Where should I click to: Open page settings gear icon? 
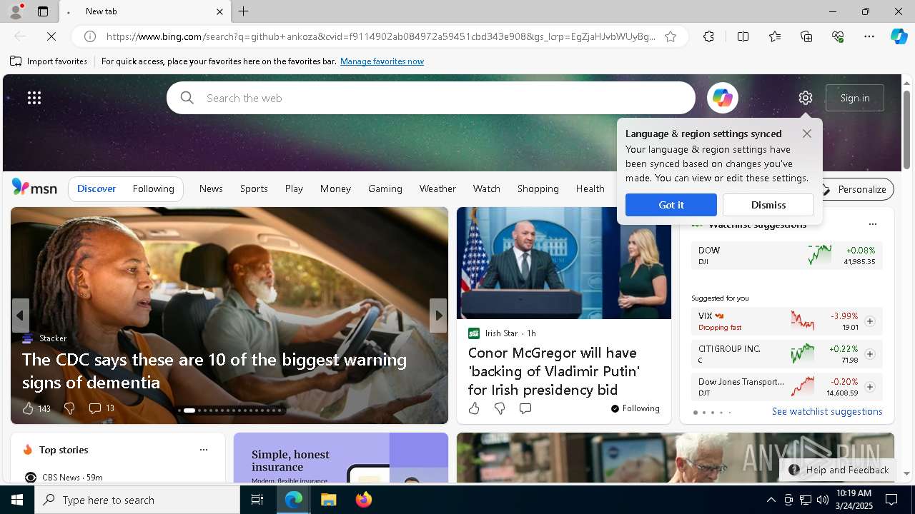pyautogui.click(x=806, y=98)
